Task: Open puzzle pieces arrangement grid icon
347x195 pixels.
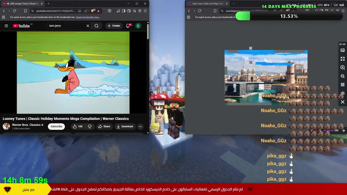Action: click(x=343, y=85)
